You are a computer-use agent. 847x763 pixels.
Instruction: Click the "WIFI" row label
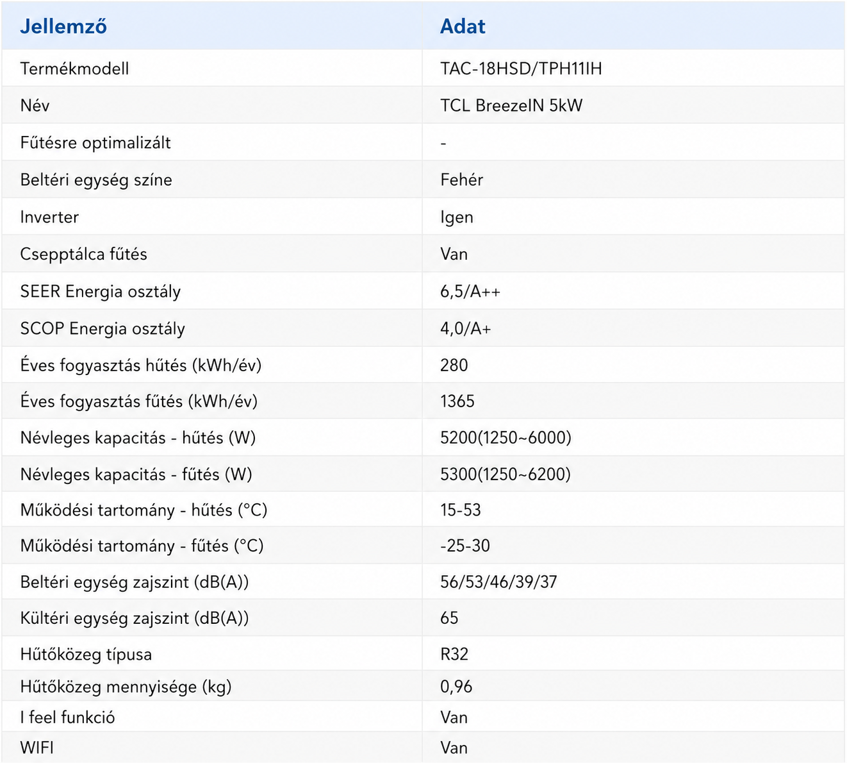tap(37, 748)
